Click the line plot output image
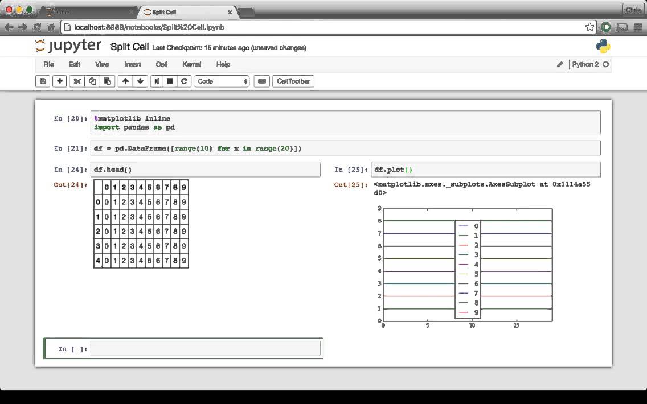Viewport: 647px width, 404px height. [x=465, y=267]
